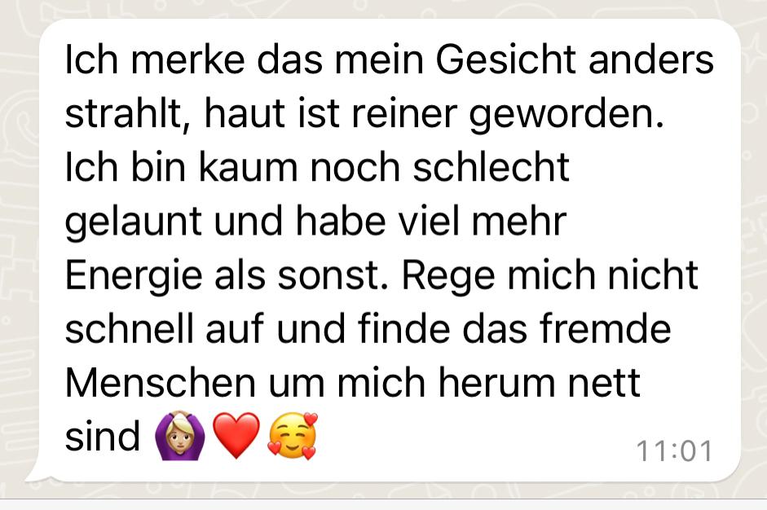Click the woman gesturing OK emoji

pyautogui.click(x=179, y=436)
